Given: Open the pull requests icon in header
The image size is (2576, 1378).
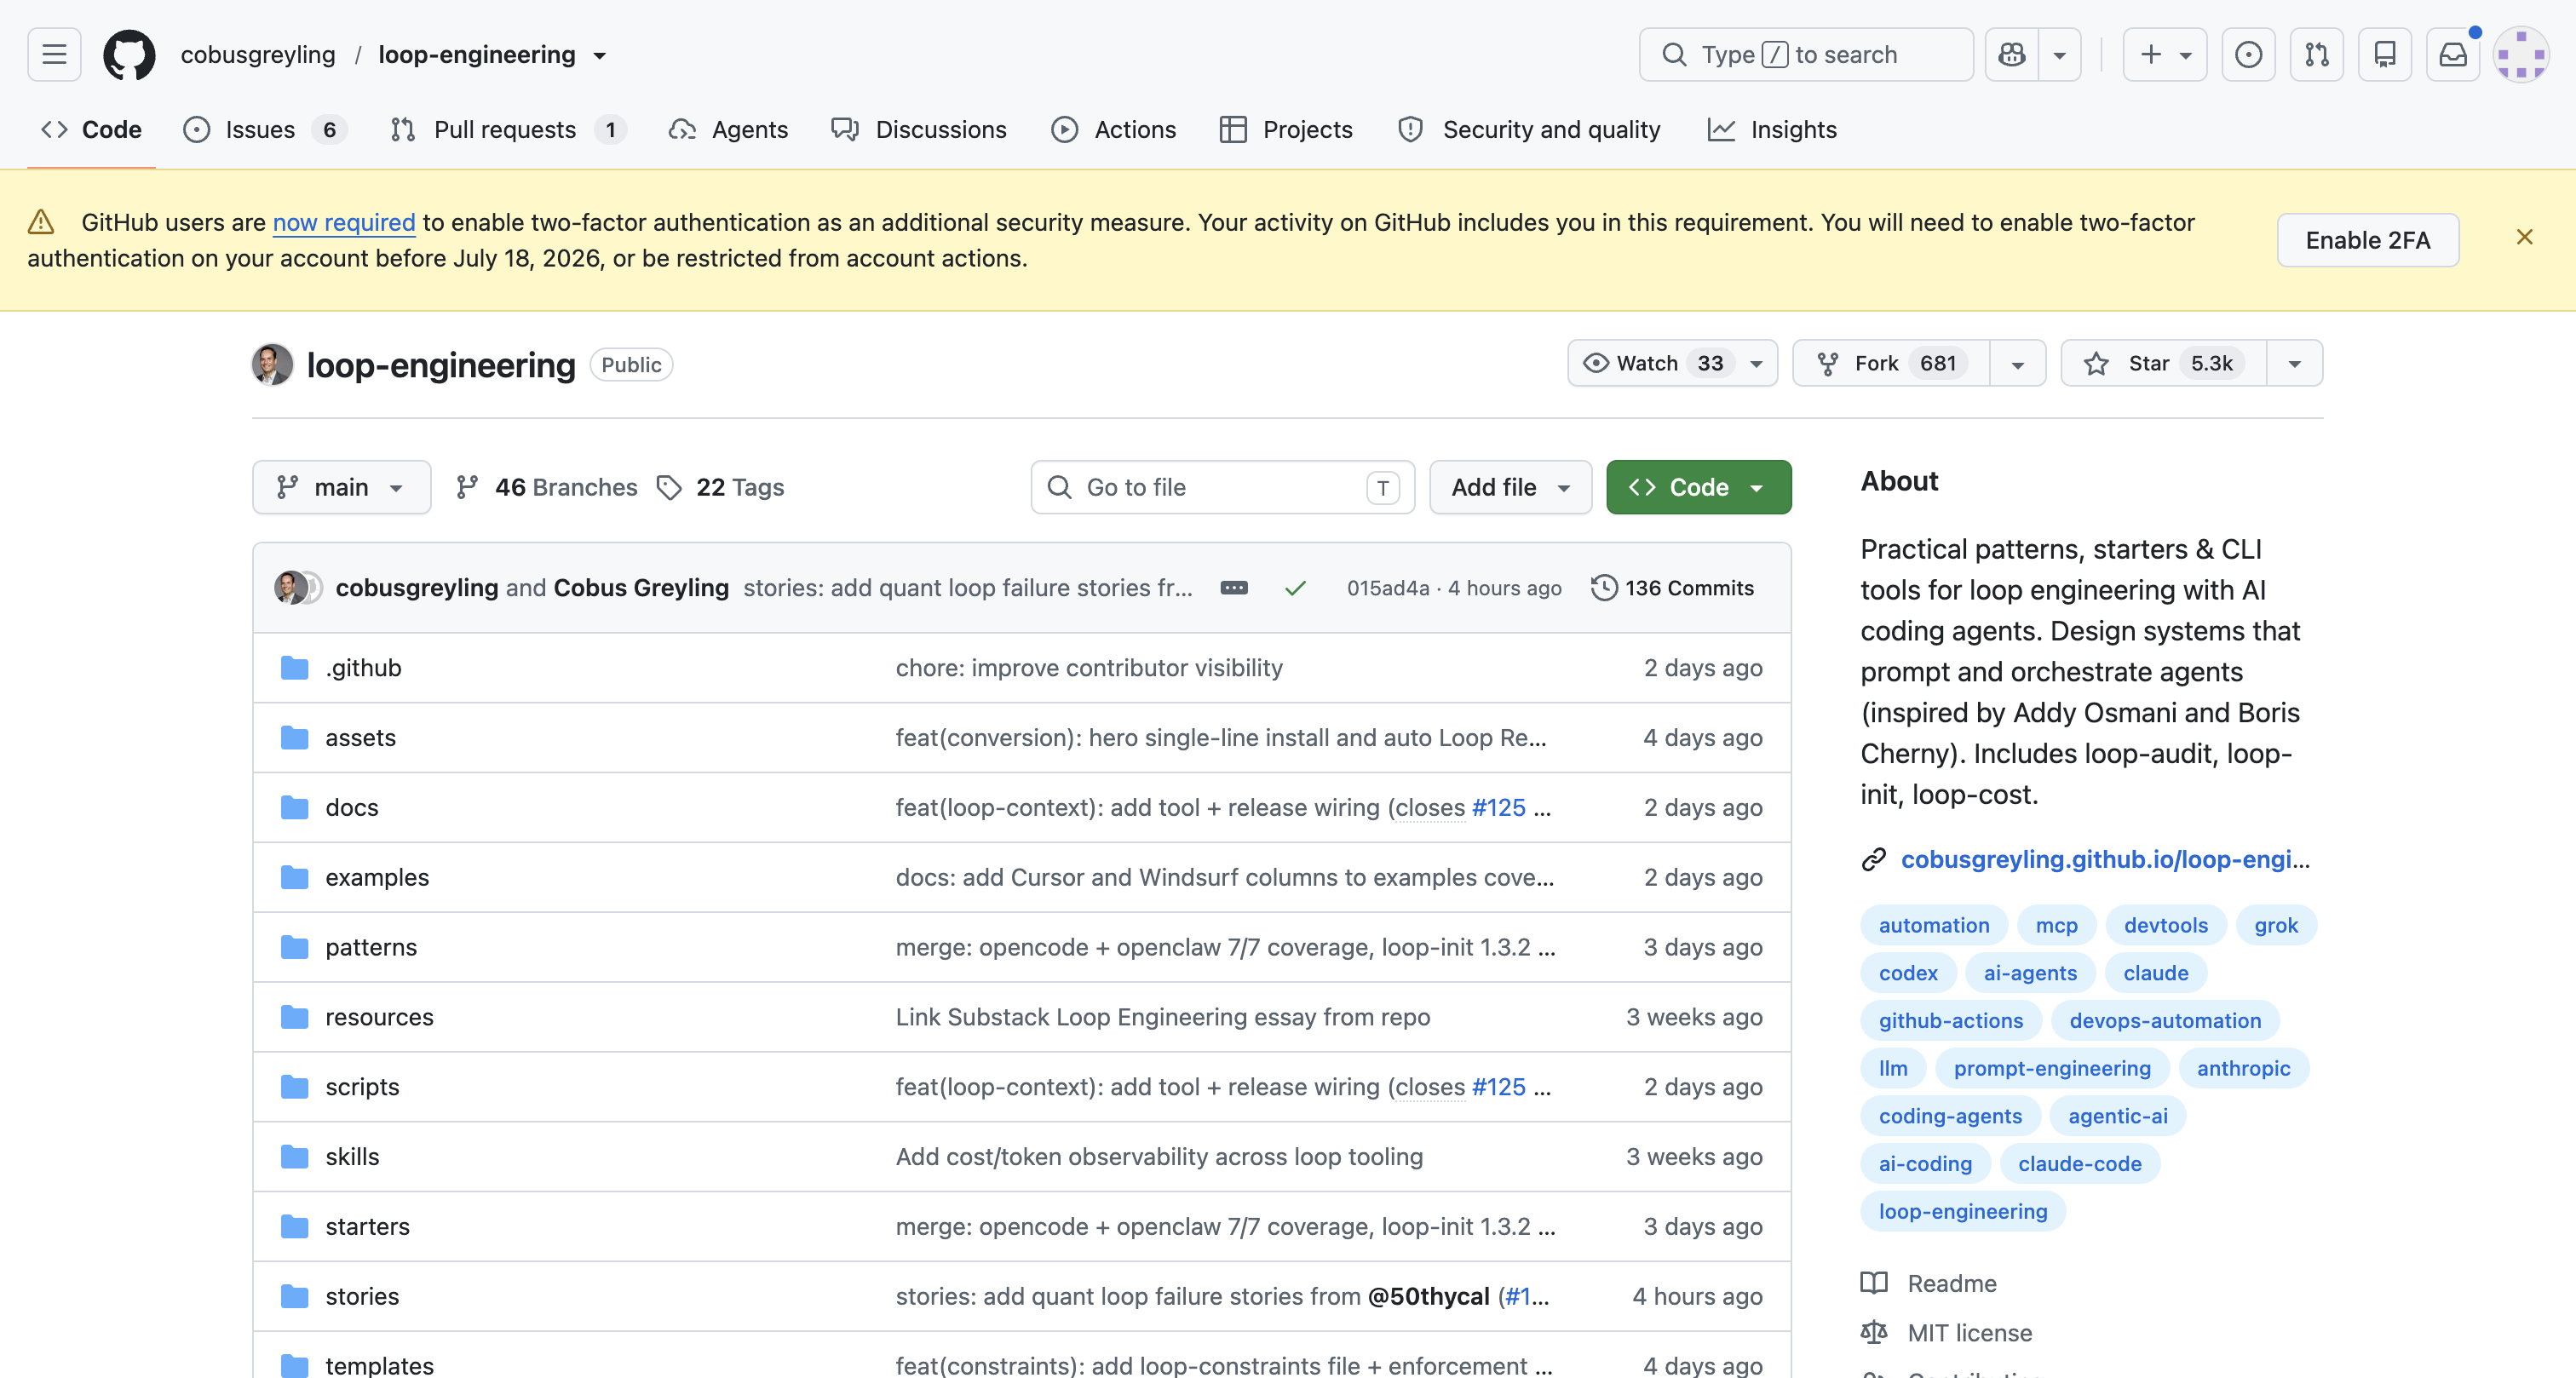Looking at the screenshot, I should pyautogui.click(x=2316, y=54).
